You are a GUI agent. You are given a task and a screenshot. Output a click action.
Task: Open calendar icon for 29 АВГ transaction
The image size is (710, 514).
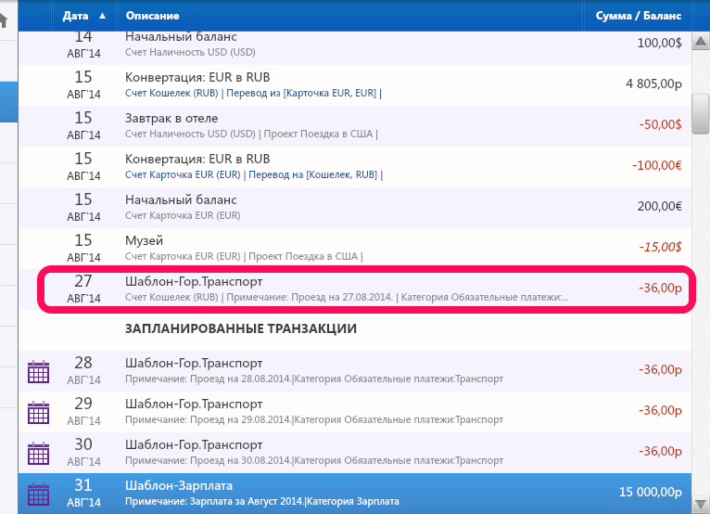39,413
